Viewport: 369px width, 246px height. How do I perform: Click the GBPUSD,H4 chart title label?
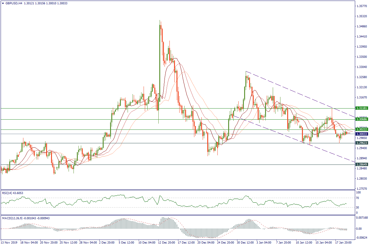[12, 3]
